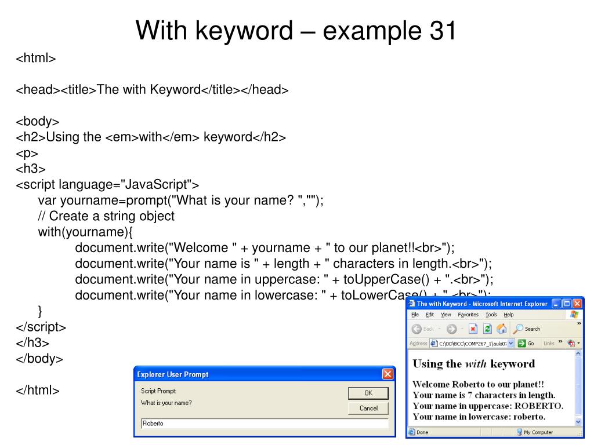Click the Search magnifier in IE toolbar
This screenshot has width=594, height=445.
518,329
